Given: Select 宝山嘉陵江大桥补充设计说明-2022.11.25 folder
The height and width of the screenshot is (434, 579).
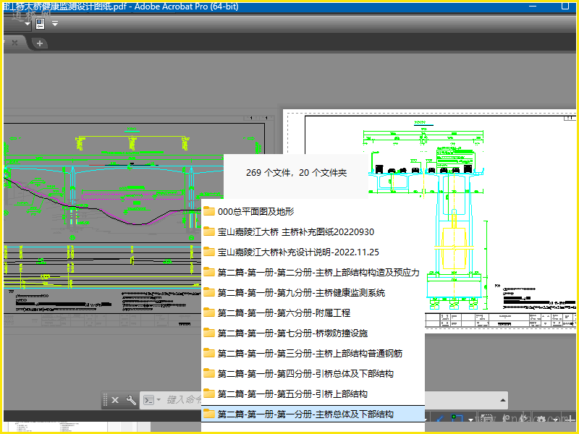Looking at the screenshot, I should tap(298, 252).
